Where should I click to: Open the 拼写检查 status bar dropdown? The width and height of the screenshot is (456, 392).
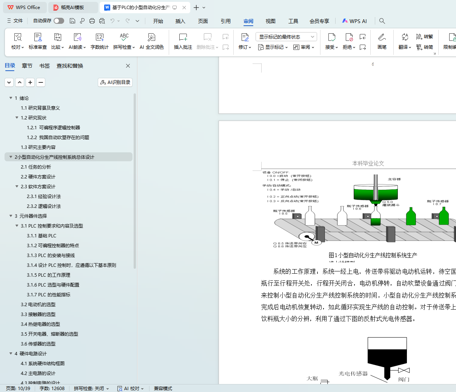tap(91, 388)
